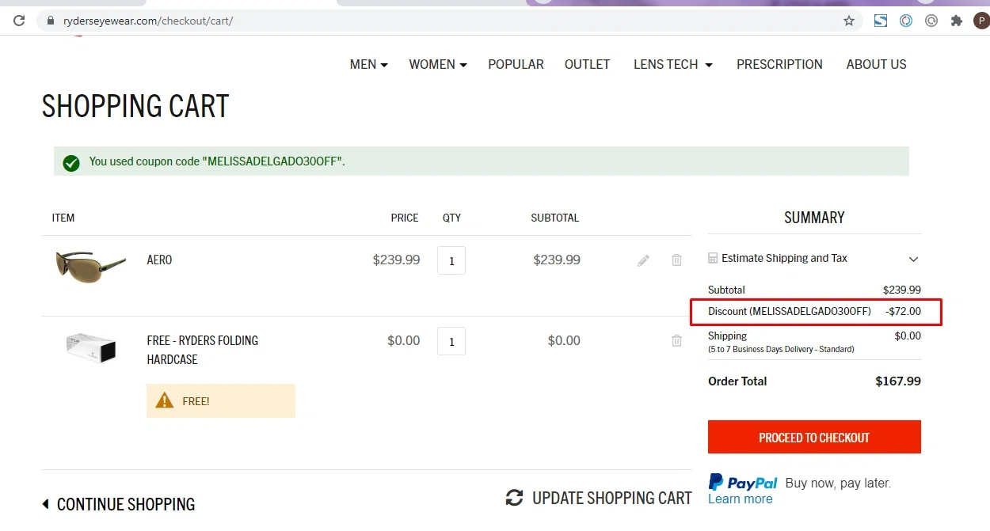Click the 'You used coupon code' message text
This screenshot has height=531, width=990.
click(x=217, y=161)
